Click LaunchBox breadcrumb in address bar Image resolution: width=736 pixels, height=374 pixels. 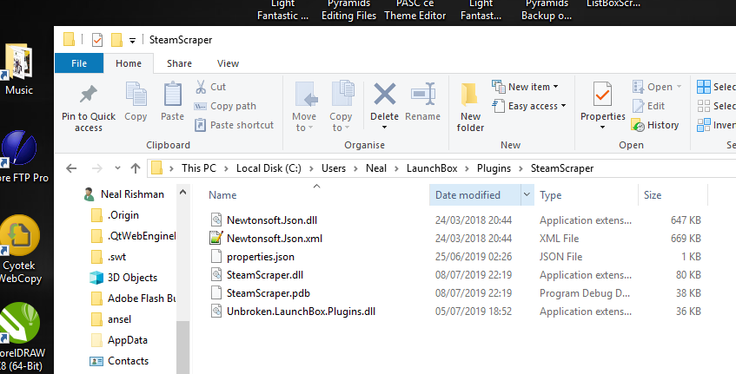pyautogui.click(x=432, y=168)
